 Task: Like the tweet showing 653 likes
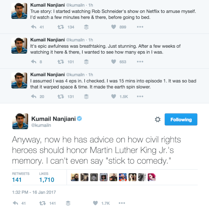[x=114, y=62]
